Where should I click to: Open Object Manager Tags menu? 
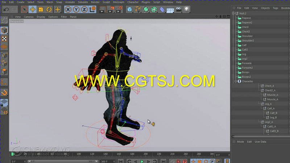coord(275,8)
